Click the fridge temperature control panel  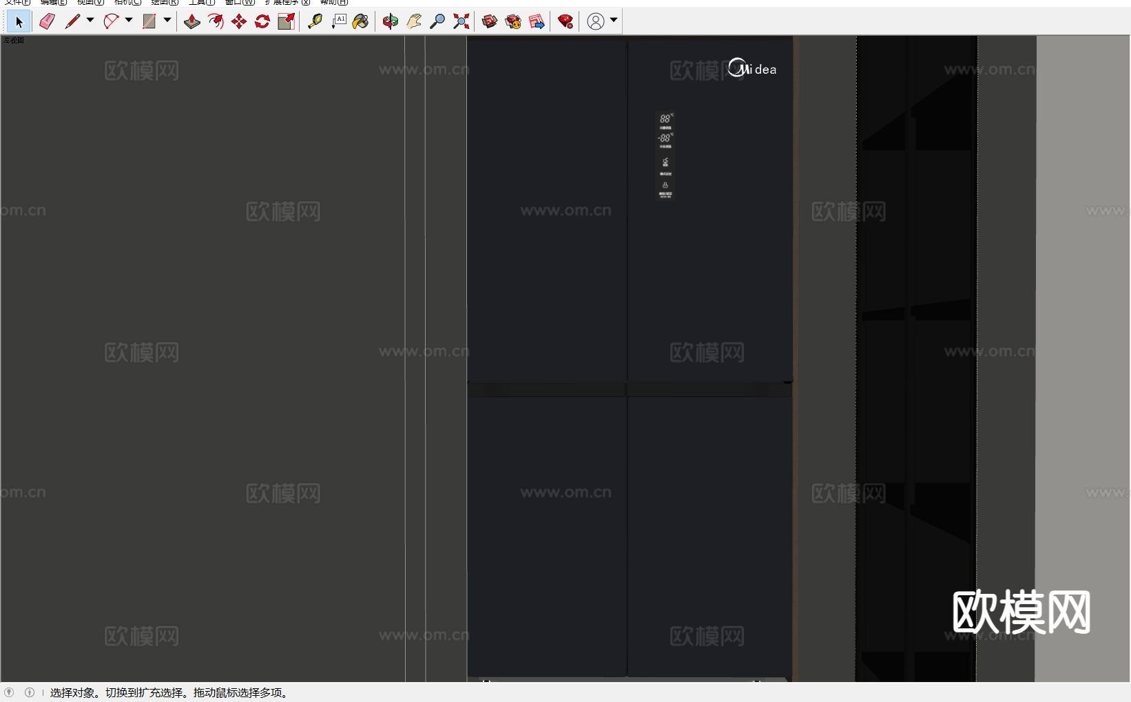click(665, 156)
